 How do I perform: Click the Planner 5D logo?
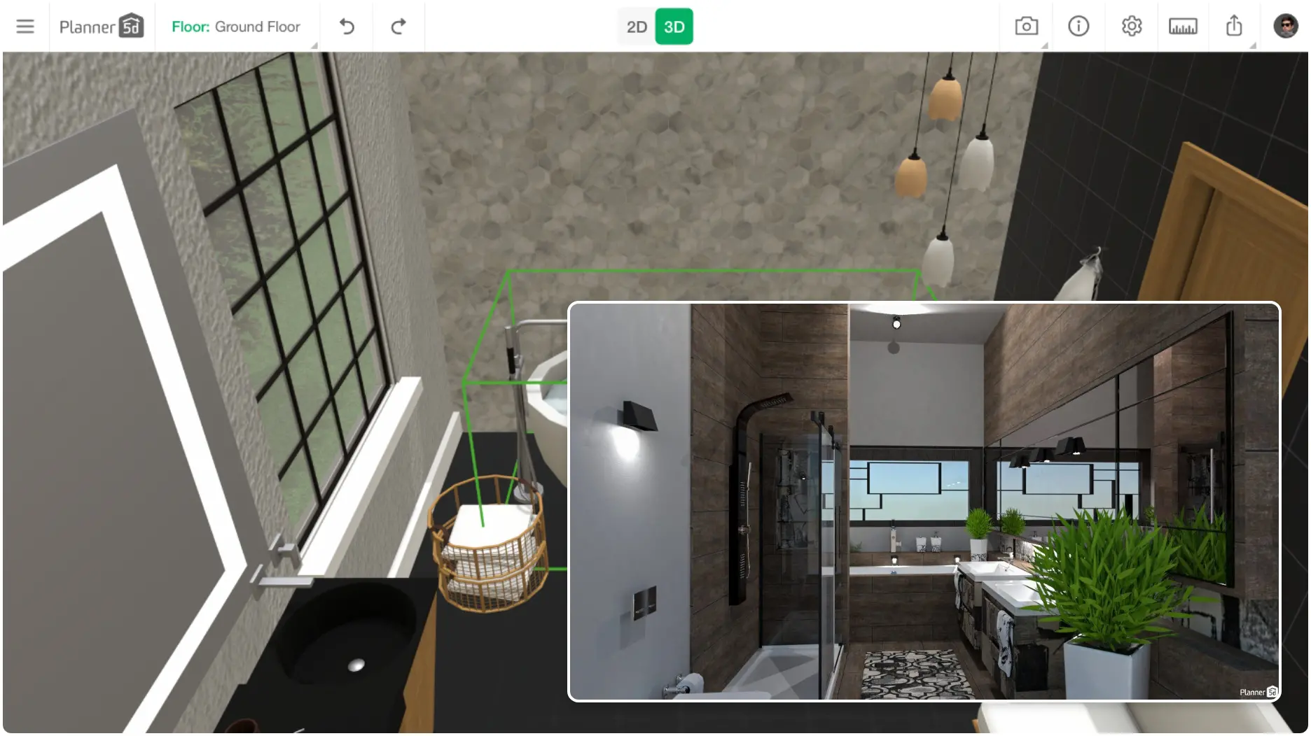click(x=102, y=27)
